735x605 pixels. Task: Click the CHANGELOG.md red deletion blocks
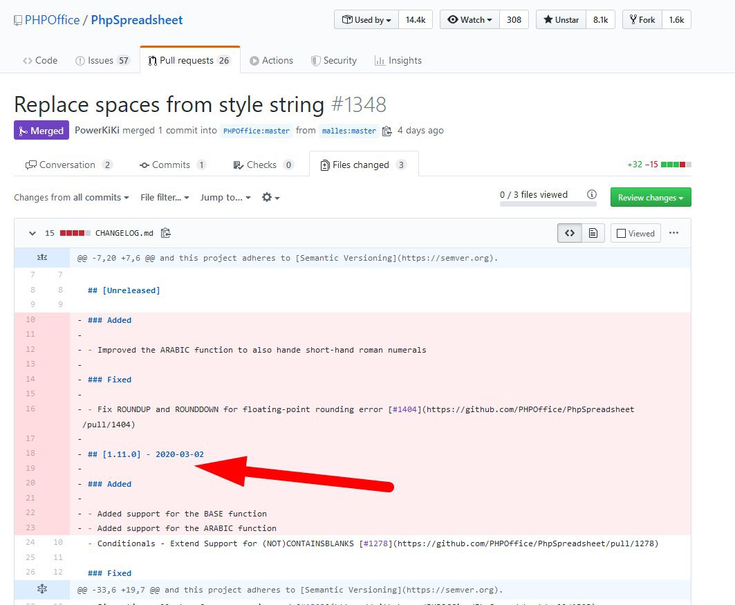75,233
